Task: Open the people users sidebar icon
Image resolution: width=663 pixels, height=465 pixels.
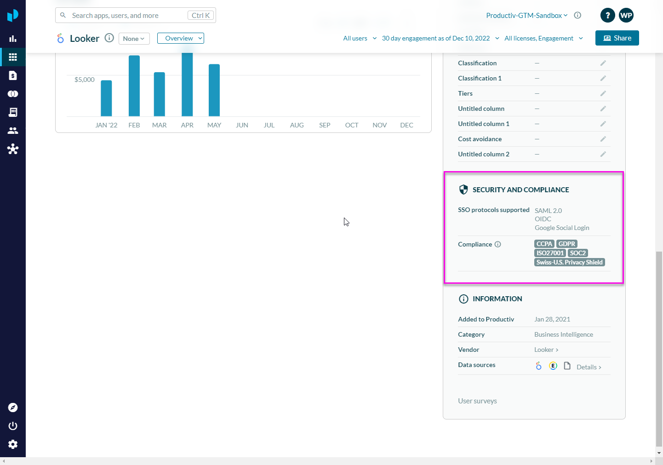Action: (x=13, y=131)
